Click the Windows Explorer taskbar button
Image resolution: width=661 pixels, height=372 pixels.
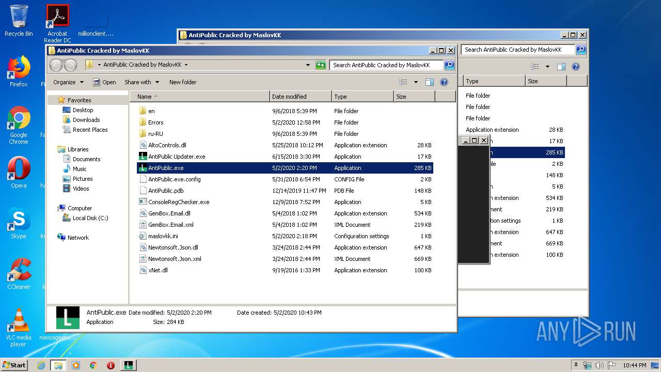pos(58,365)
